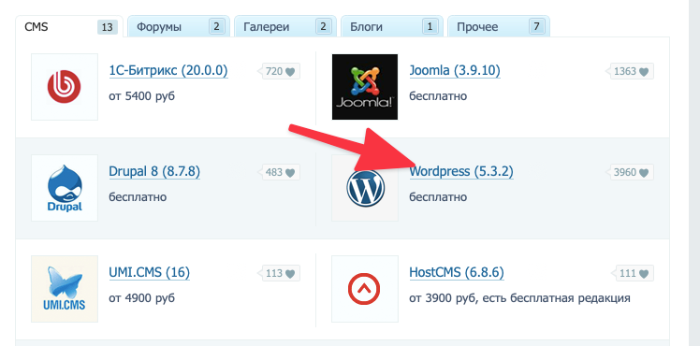The height and width of the screenshot is (346, 700).
Task: Like Drupal 8 via the 483 heart
Action: [290, 172]
